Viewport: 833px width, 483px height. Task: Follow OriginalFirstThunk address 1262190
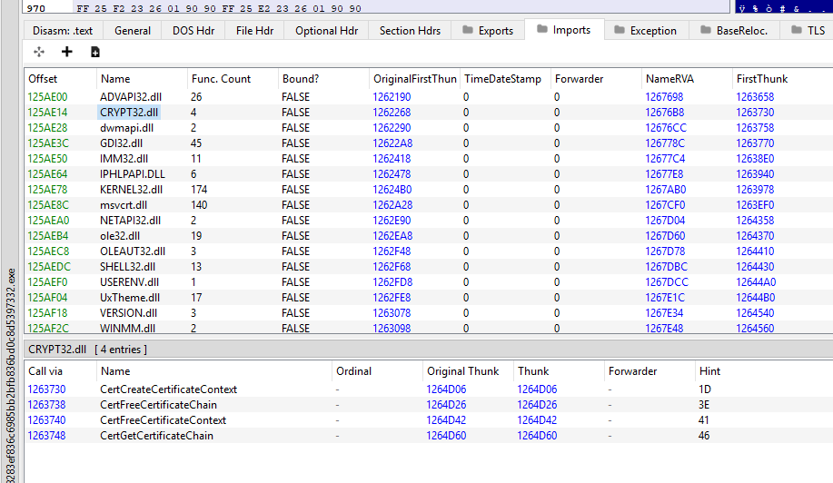pos(392,97)
